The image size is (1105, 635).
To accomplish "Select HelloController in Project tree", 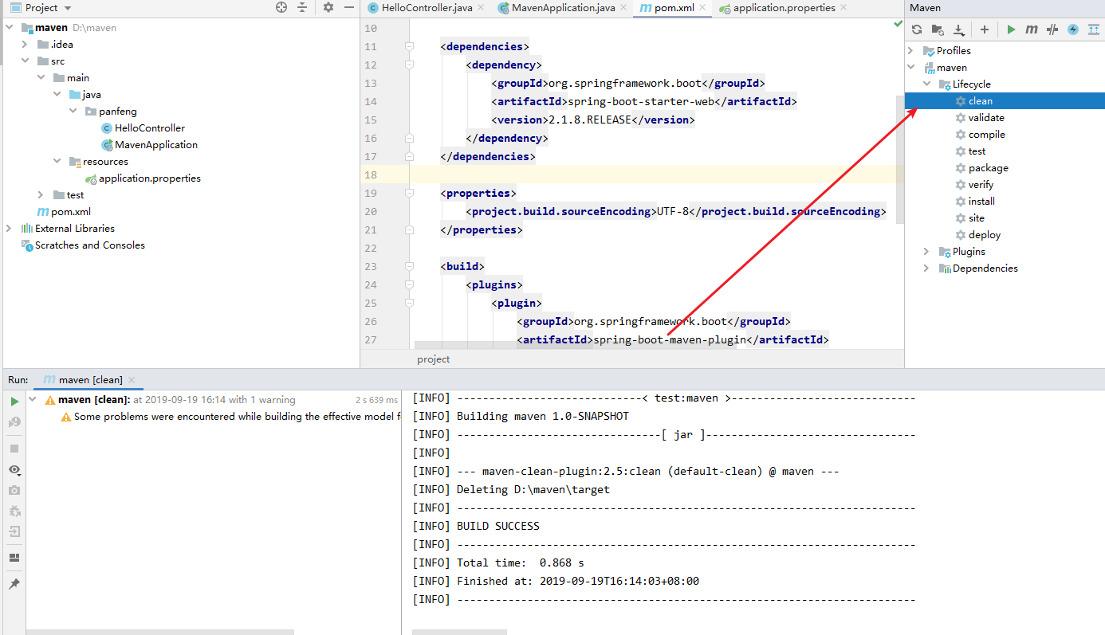I will 149,128.
